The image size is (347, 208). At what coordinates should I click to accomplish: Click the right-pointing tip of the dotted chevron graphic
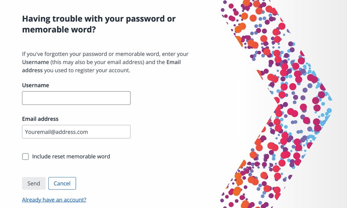click(x=327, y=104)
